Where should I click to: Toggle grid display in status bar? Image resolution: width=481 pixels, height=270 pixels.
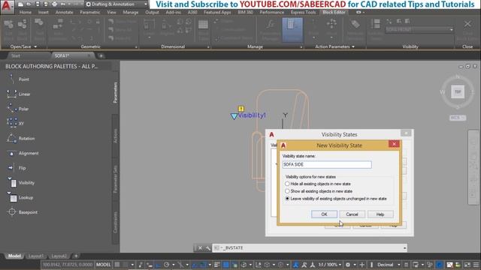pyautogui.click(x=117, y=265)
